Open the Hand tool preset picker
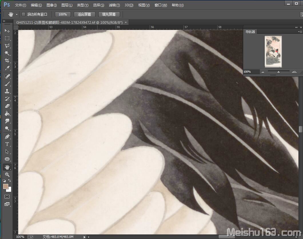This screenshot has height=239, width=303. [17, 15]
